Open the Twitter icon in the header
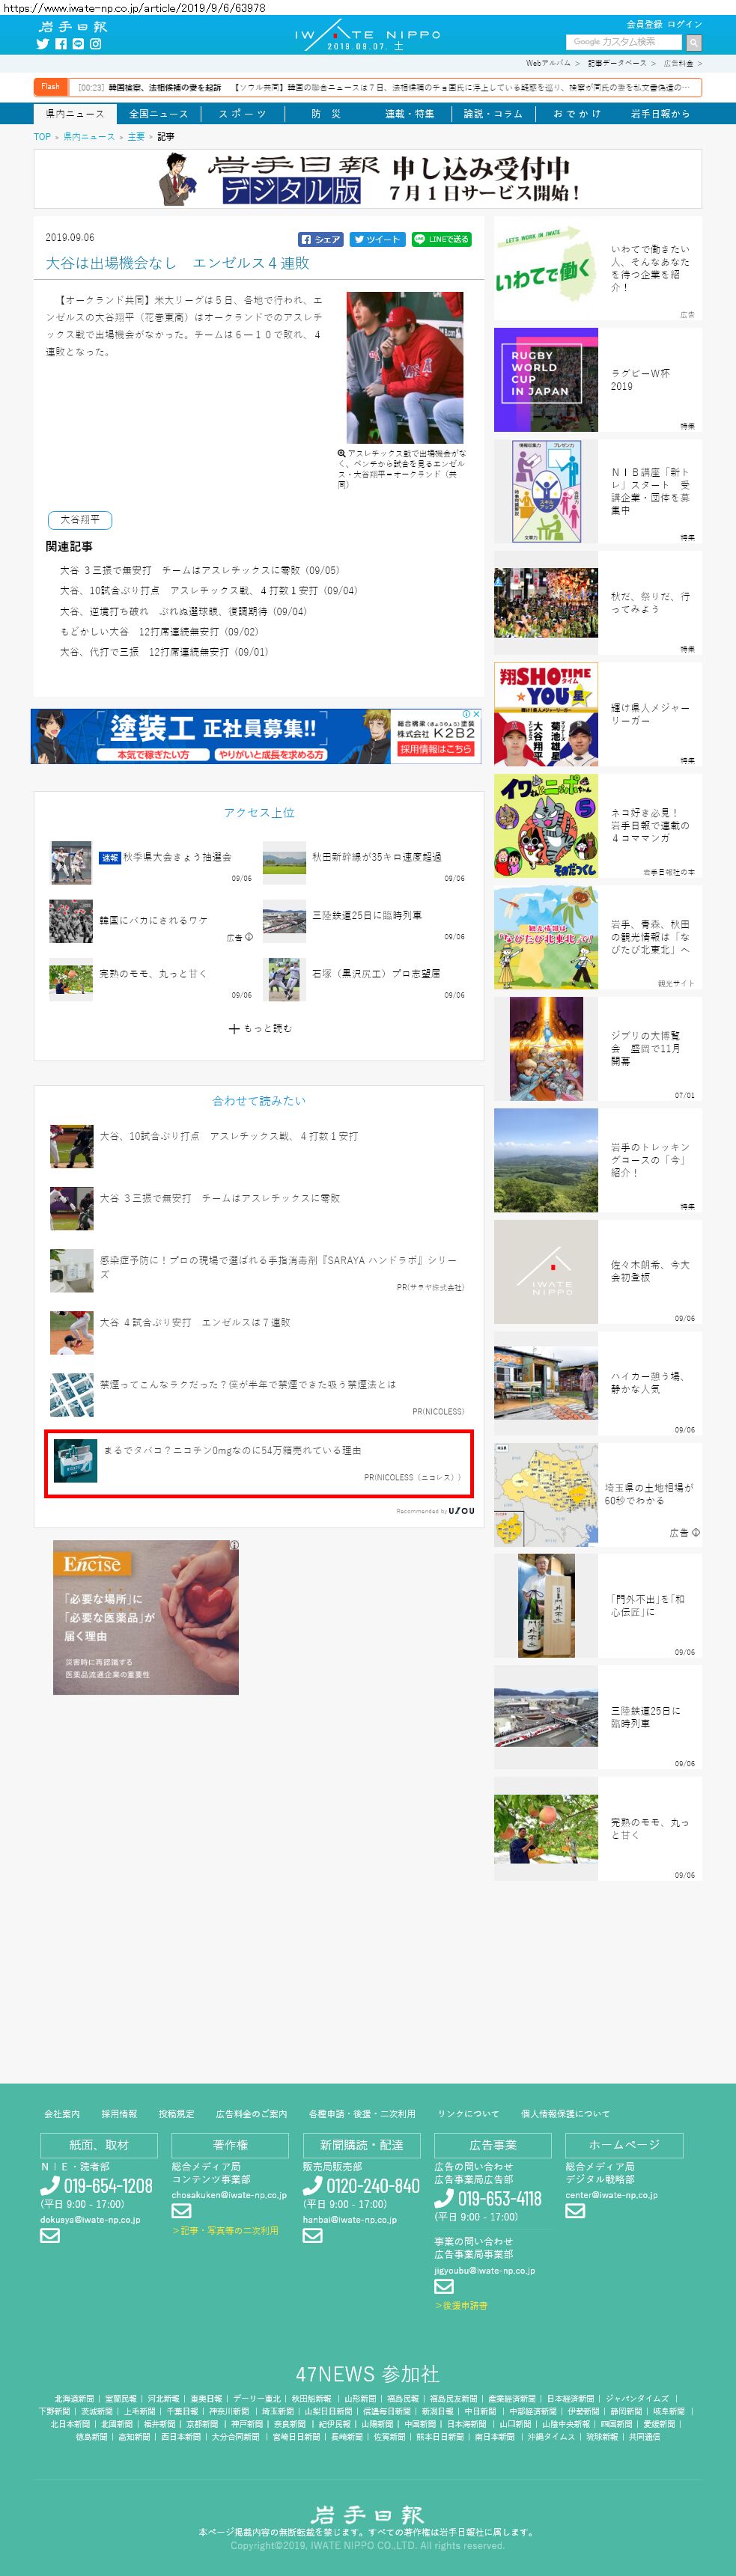 point(43,44)
